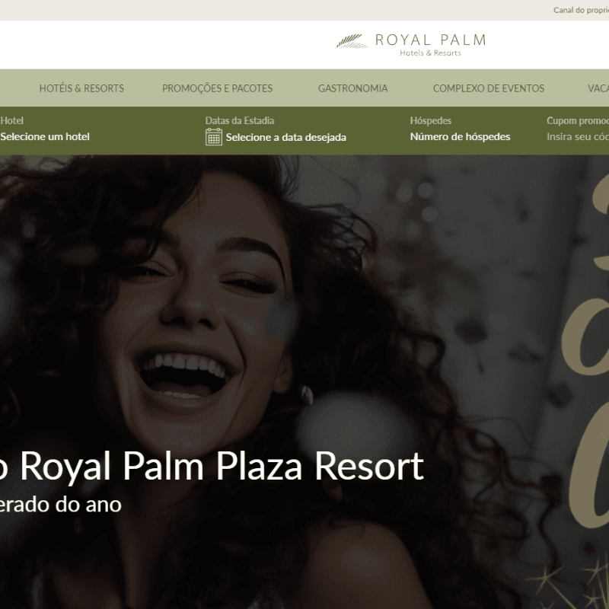
Task: Click the Royal Palm Hotels & Resorts wordmark
Action: (430, 45)
